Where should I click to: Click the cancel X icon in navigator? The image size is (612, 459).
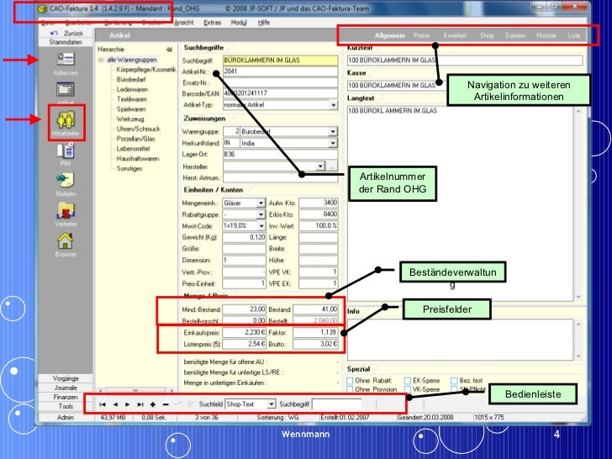pyautogui.click(x=191, y=404)
